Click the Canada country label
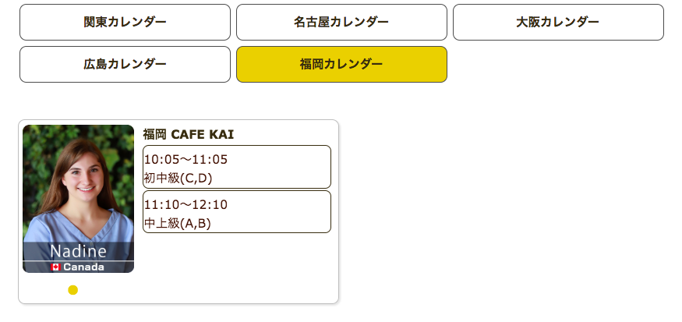This screenshot has height=322, width=682. tap(83, 267)
